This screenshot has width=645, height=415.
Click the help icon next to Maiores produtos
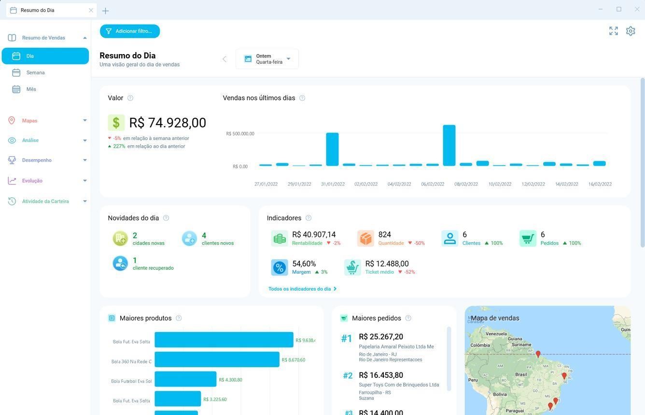point(179,318)
